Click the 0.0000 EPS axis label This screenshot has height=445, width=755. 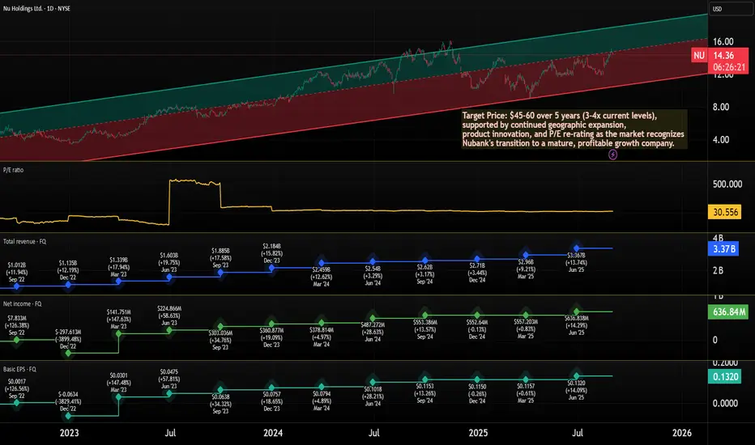[x=725, y=404]
